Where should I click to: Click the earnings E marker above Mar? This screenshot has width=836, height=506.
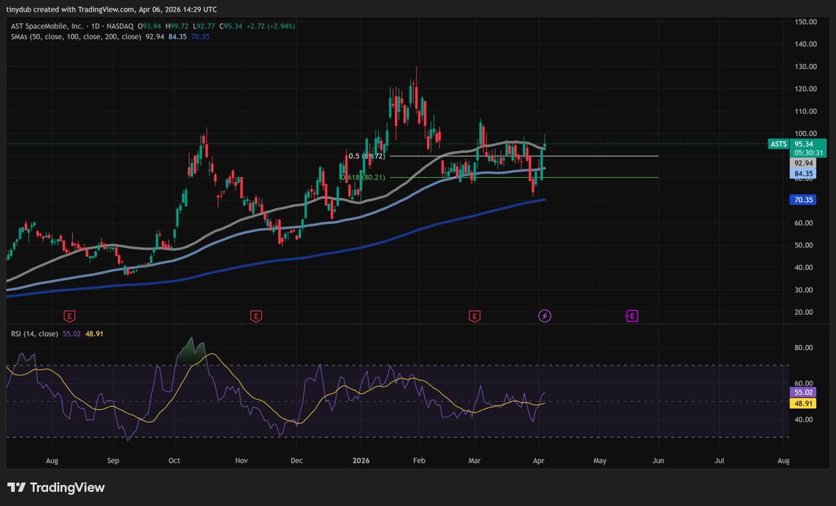[474, 316]
